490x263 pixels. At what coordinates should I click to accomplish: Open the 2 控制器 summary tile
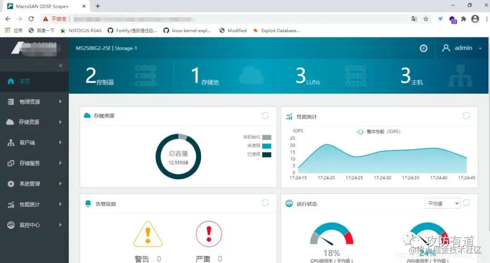coord(121,76)
